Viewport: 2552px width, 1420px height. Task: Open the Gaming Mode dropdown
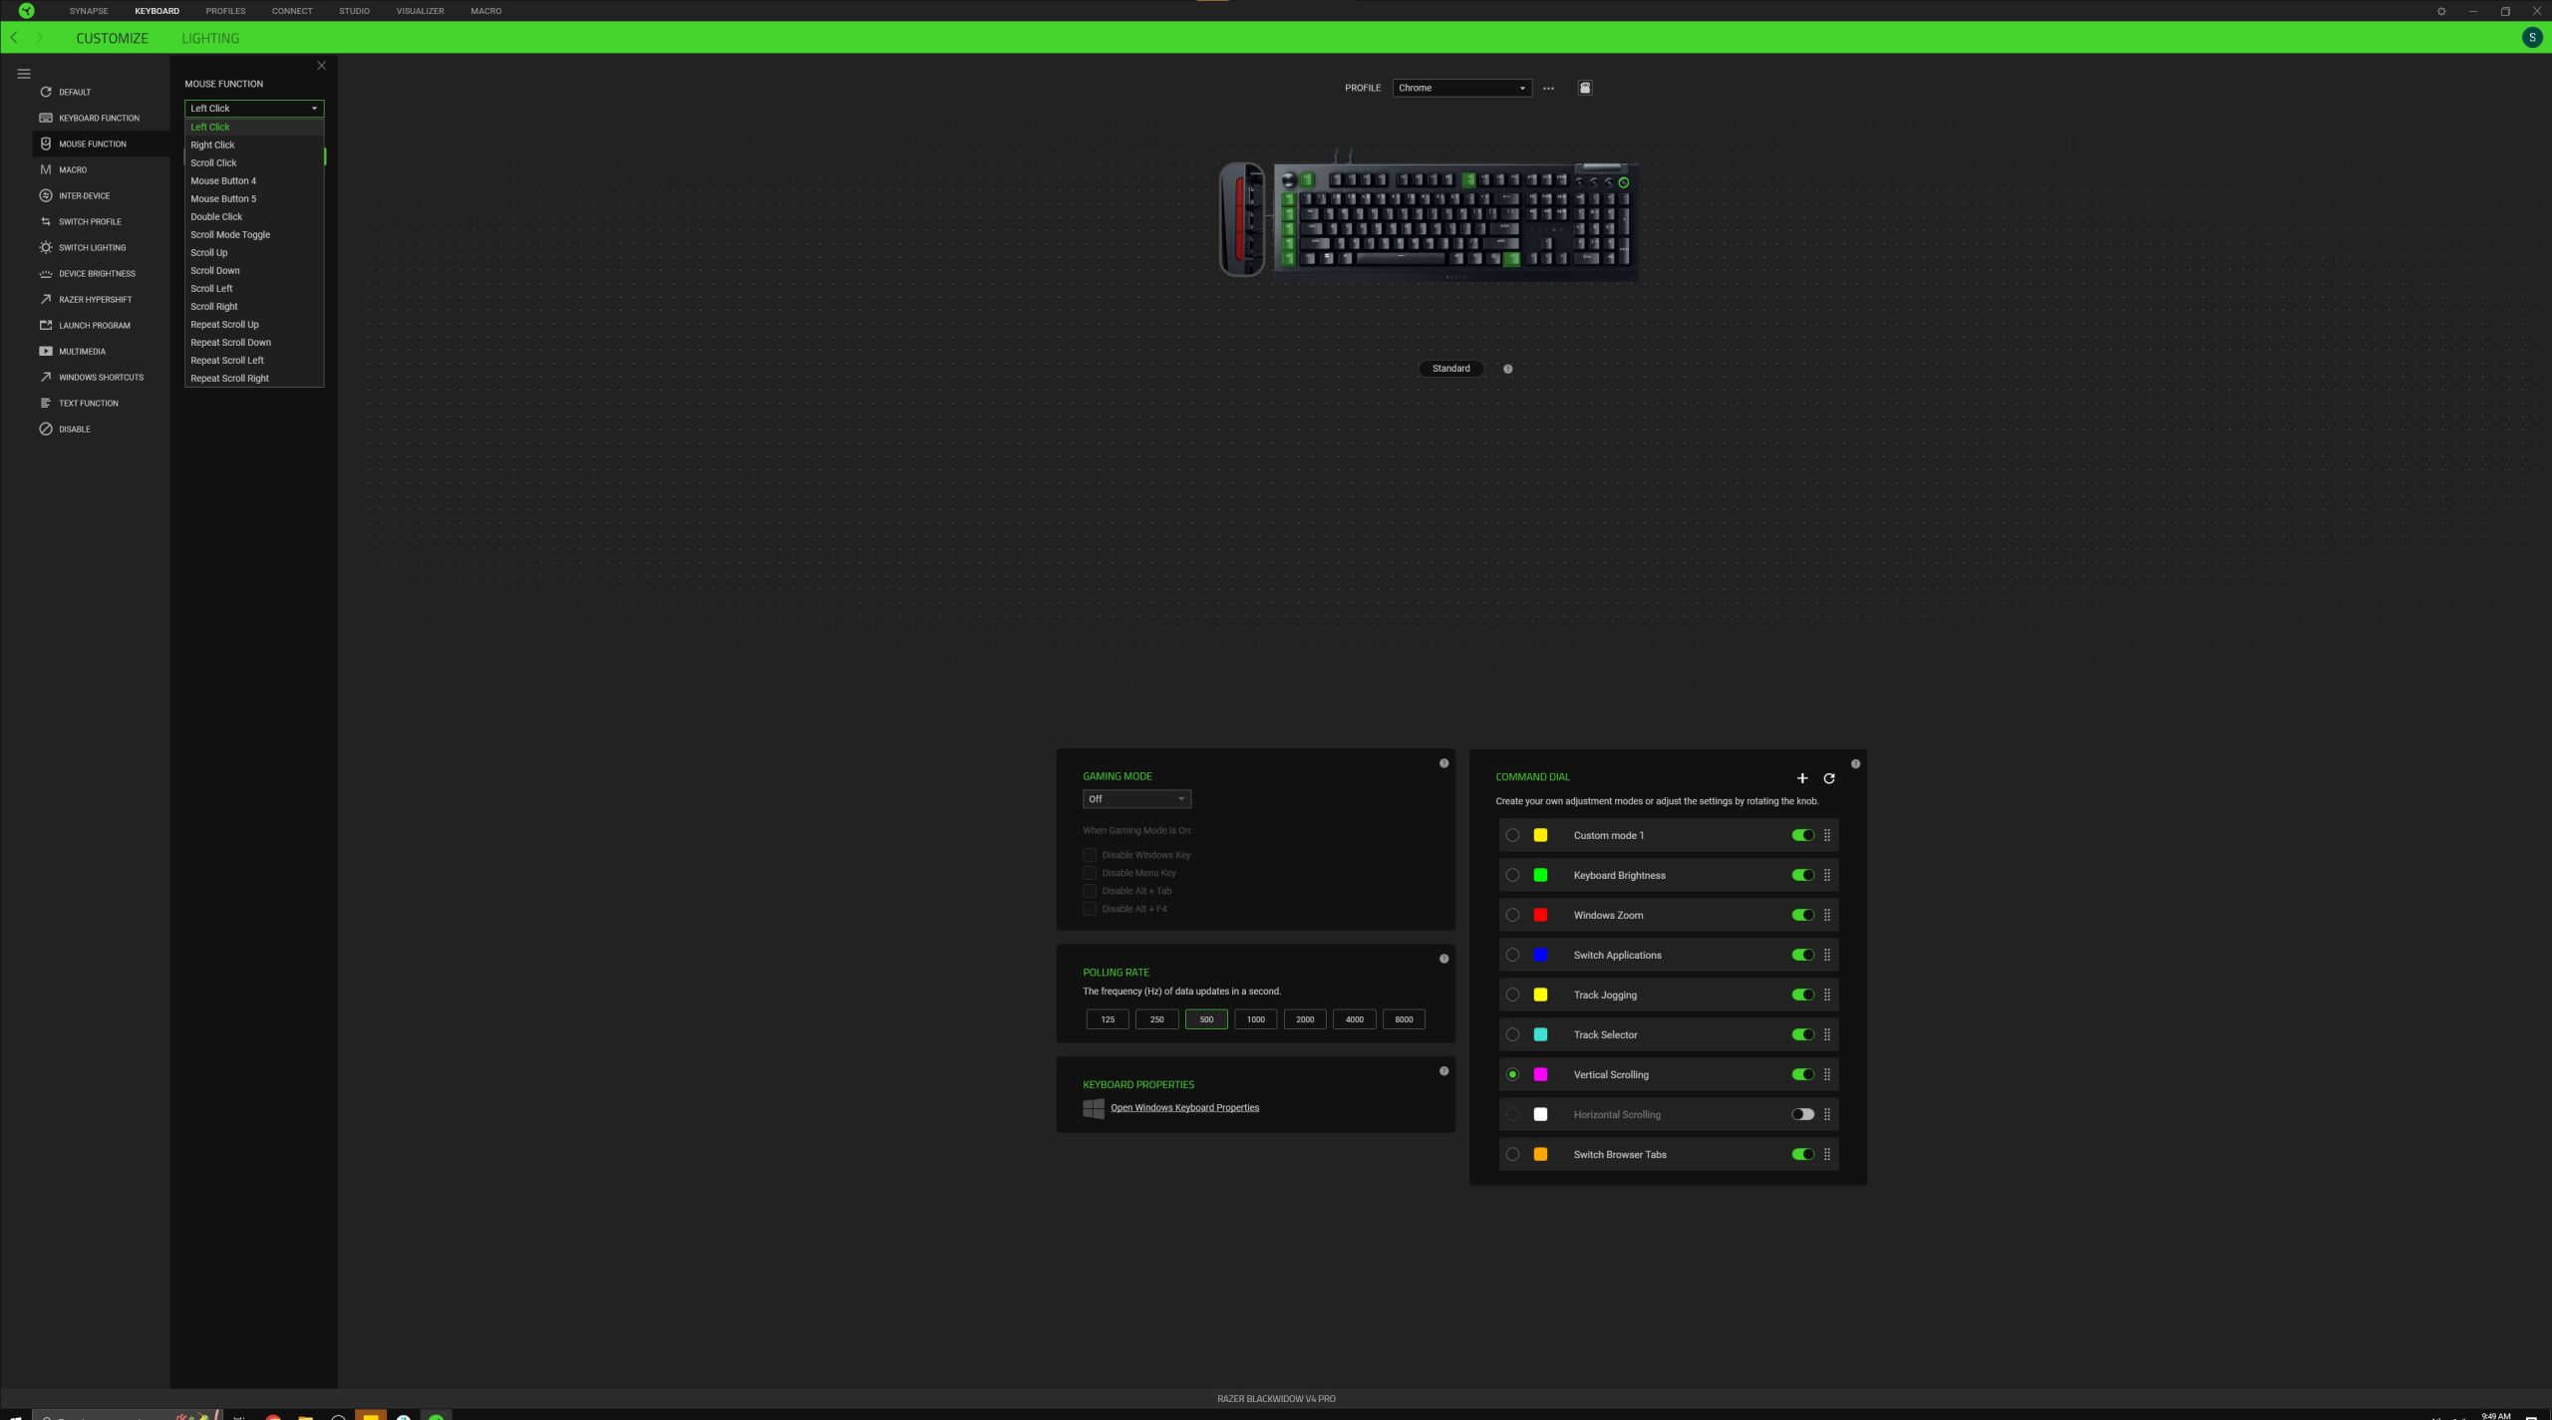[x=1135, y=798]
